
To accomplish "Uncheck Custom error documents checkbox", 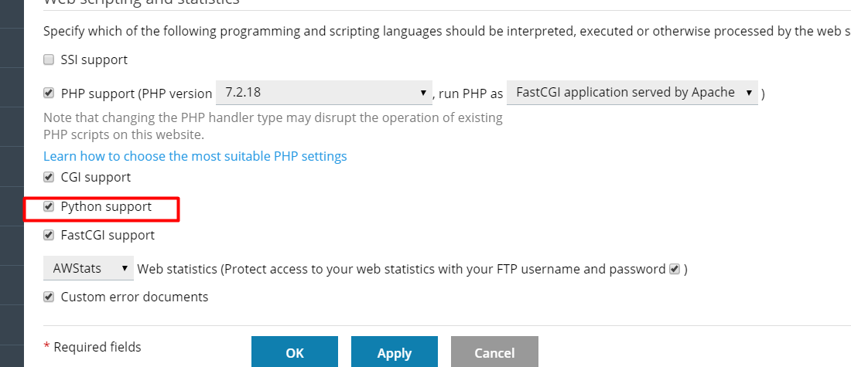I will pos(49,297).
